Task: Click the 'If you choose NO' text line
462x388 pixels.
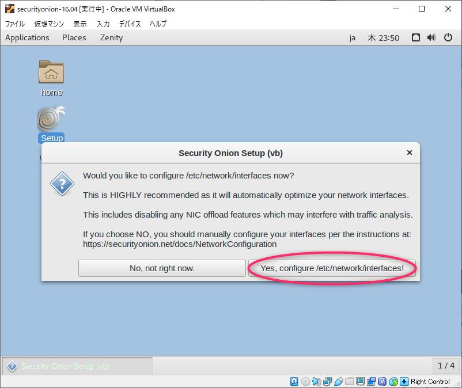Action: pos(247,234)
